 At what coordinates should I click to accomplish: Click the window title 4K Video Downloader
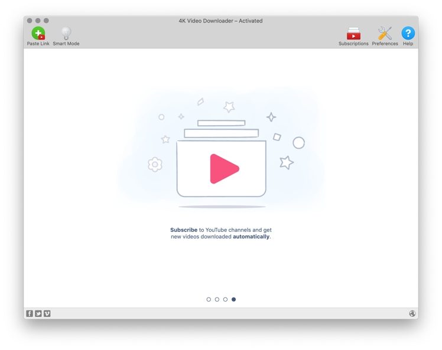[x=220, y=21]
